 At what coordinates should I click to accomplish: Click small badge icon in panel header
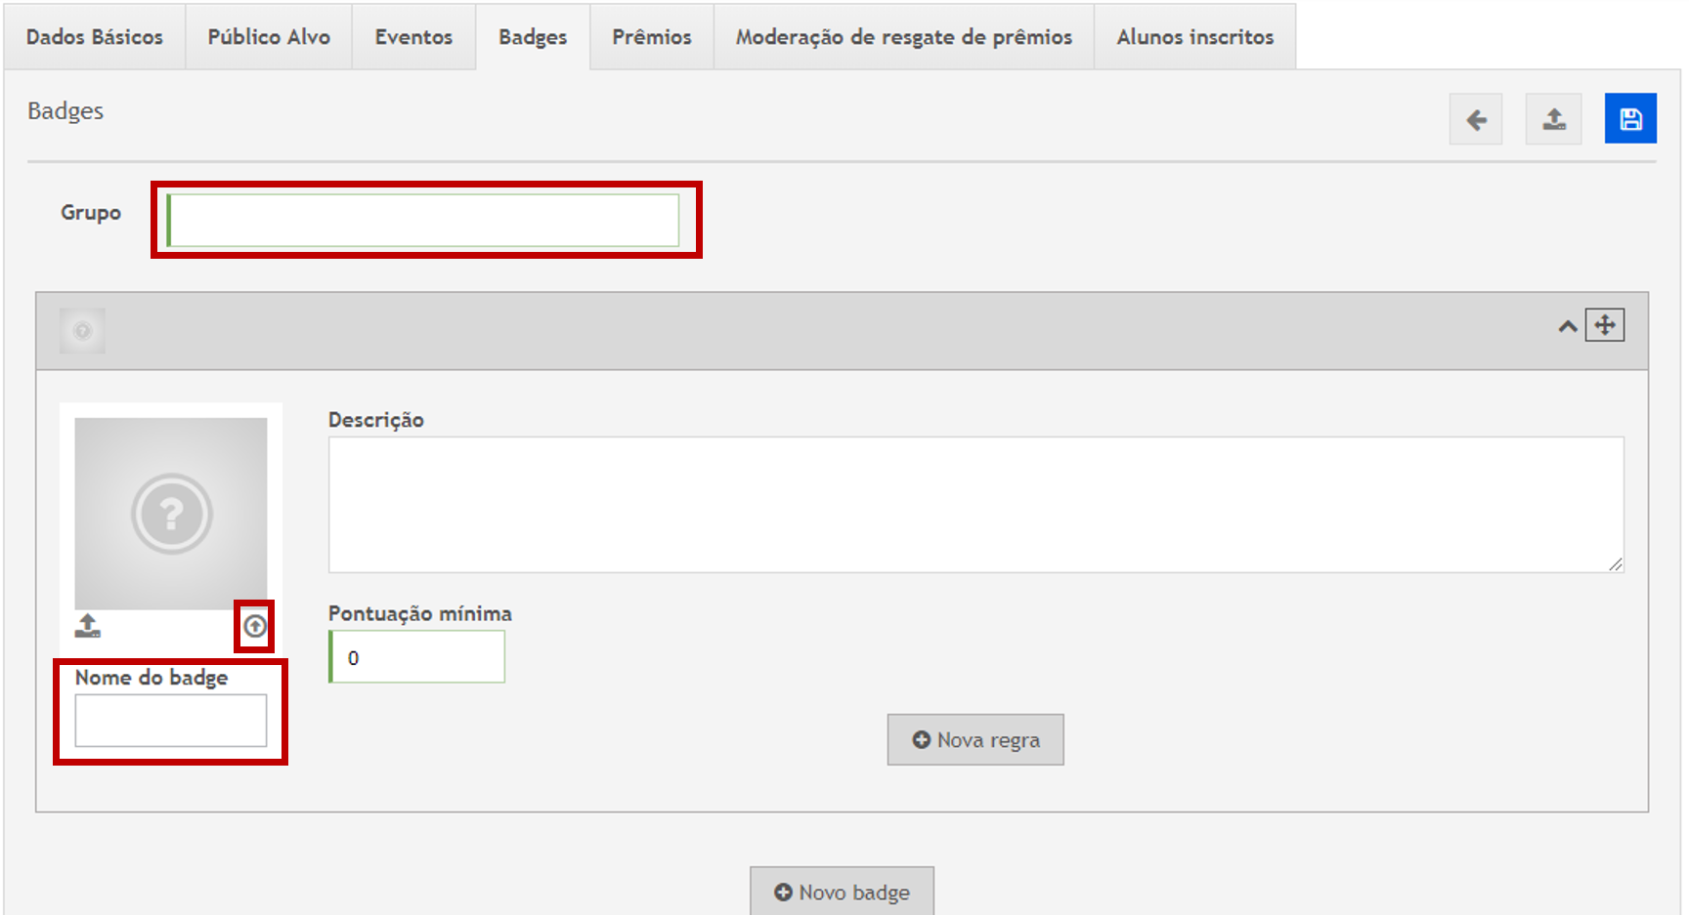coord(82,331)
